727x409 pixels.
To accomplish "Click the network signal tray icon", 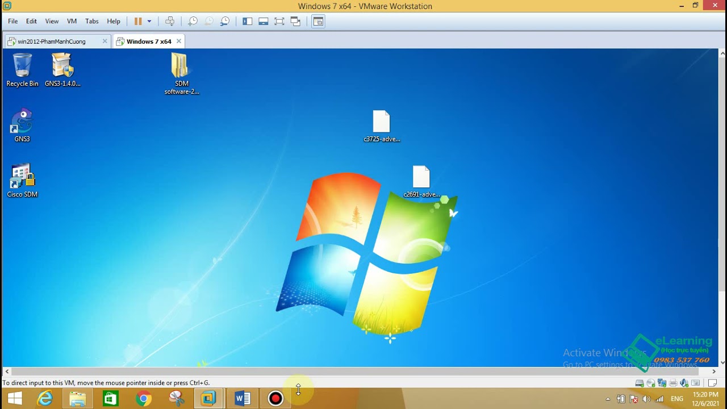I will tap(659, 399).
